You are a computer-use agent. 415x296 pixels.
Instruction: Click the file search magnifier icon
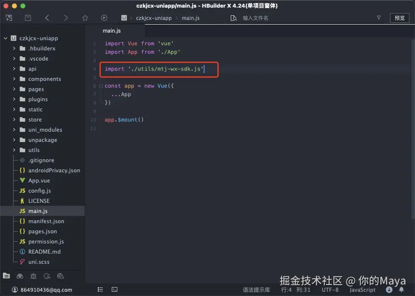(x=234, y=18)
